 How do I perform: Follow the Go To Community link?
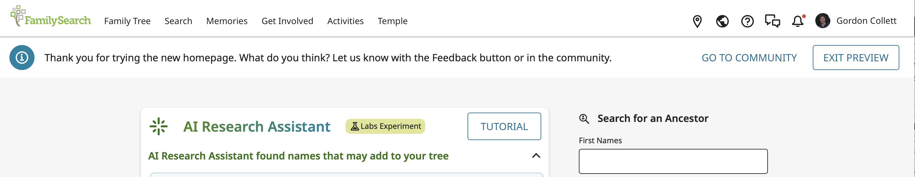[749, 58]
